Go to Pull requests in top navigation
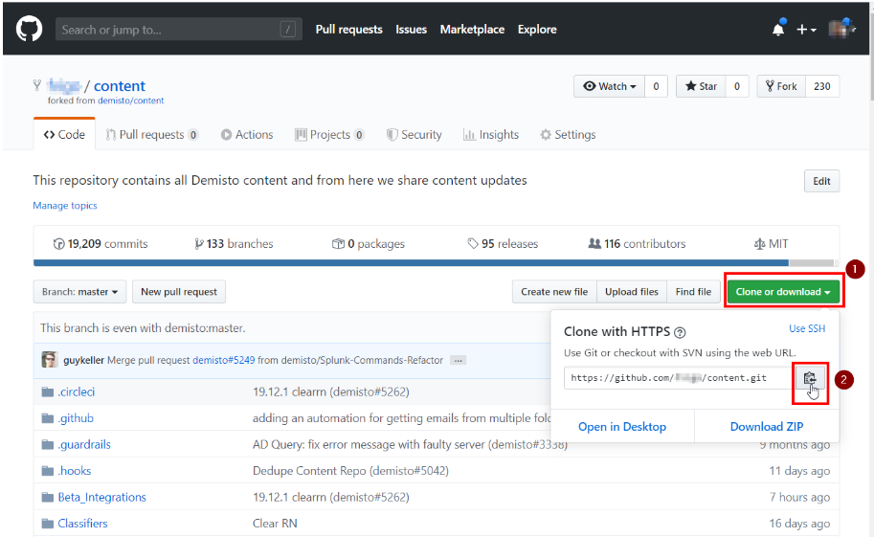The image size is (874, 537). (349, 30)
